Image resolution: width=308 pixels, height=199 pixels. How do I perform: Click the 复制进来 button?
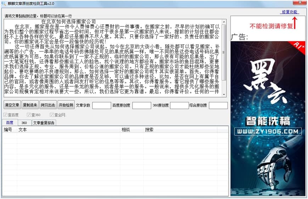point(30,105)
